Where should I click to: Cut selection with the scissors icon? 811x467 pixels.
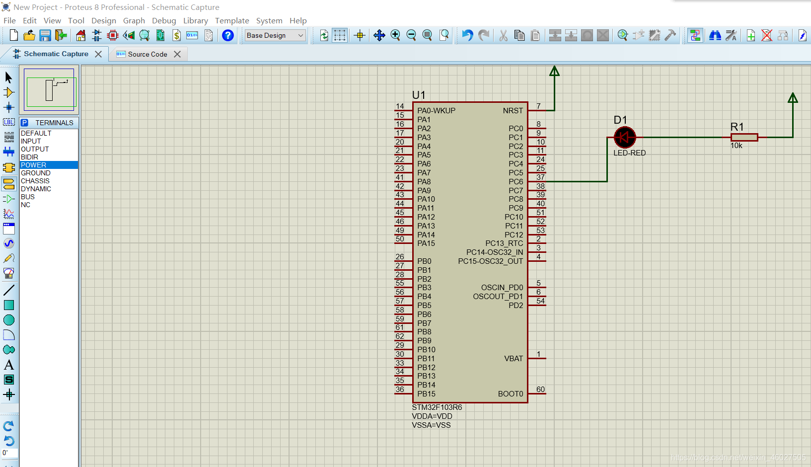click(x=504, y=35)
